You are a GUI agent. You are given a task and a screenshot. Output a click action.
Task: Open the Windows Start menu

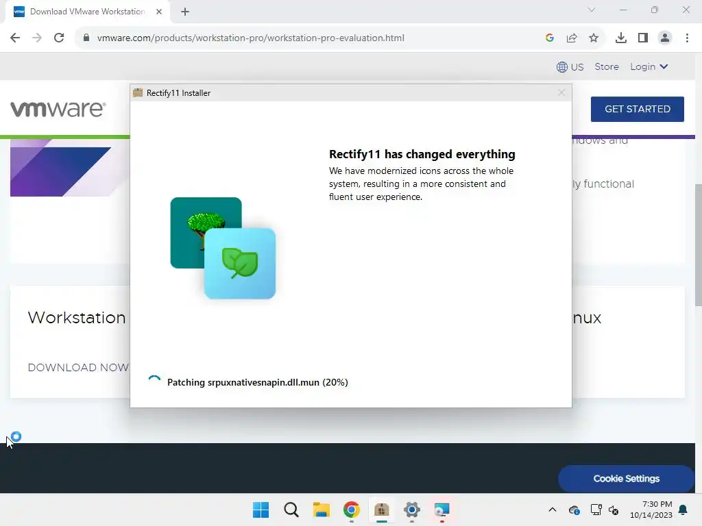tap(261, 510)
